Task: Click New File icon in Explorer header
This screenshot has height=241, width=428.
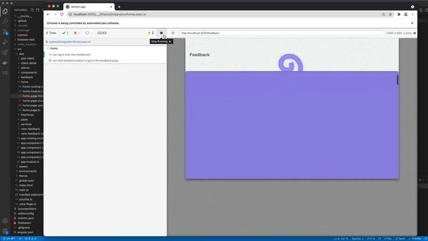Action: tap(32, 10)
